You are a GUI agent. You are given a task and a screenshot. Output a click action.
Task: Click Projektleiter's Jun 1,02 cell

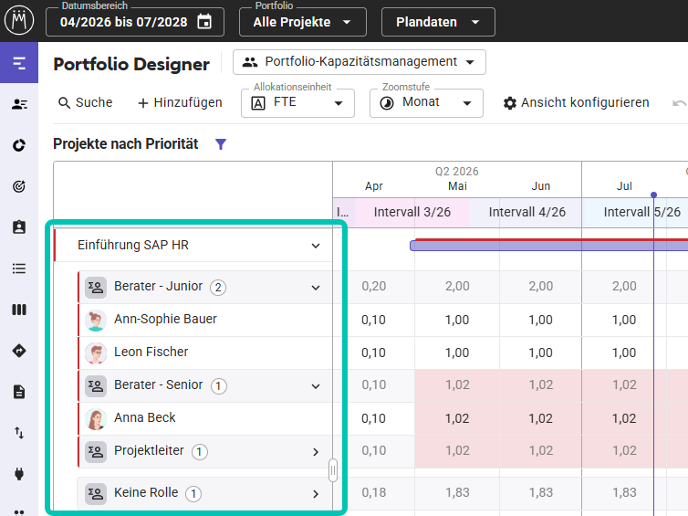(540, 451)
